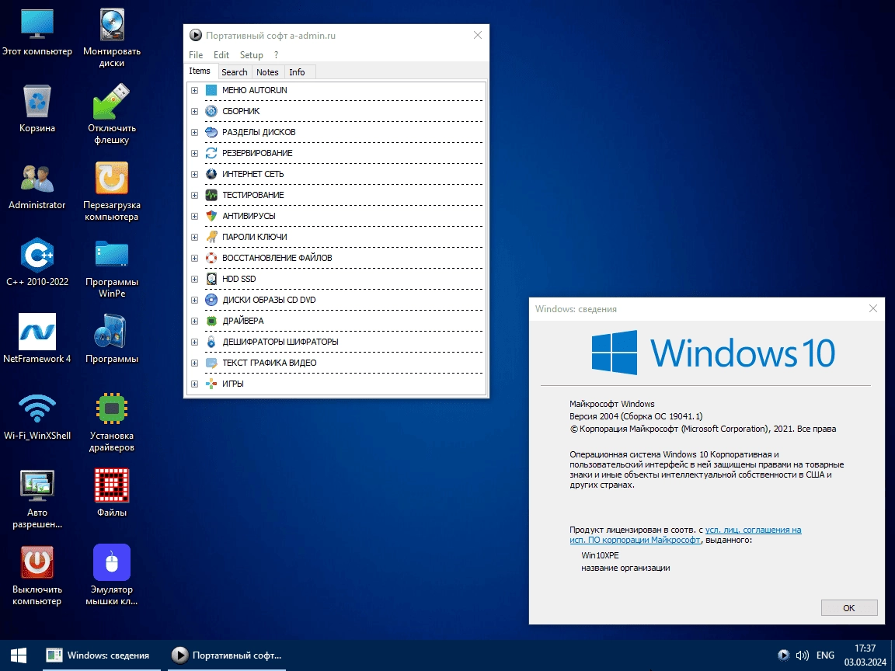The width and height of the screenshot is (895, 671).
Task: Open Монтировать диски desktop shortcut
Action: point(112,37)
